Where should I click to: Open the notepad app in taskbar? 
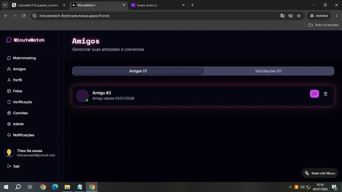[80, 187]
